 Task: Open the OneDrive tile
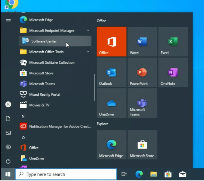click(112, 103)
